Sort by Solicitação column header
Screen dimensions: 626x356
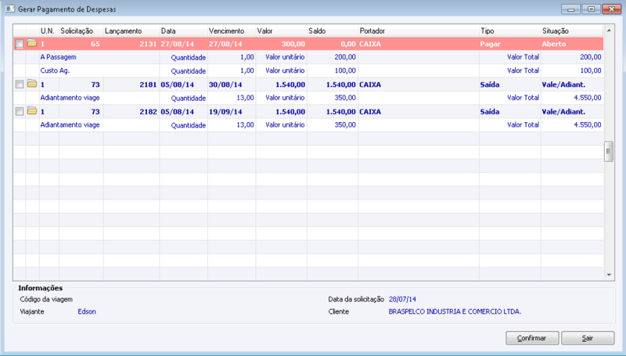pos(81,31)
